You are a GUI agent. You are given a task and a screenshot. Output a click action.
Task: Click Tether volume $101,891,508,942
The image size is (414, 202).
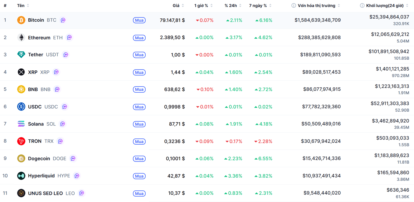pyautogui.click(x=389, y=51)
